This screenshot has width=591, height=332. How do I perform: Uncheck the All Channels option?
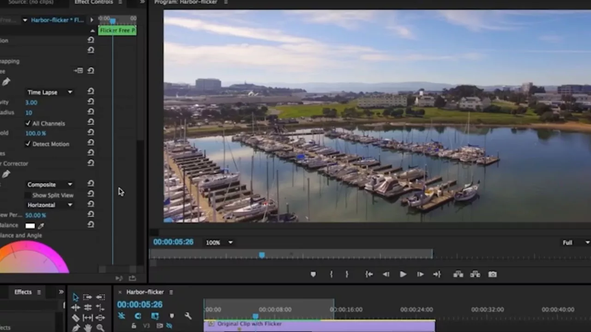click(x=28, y=123)
